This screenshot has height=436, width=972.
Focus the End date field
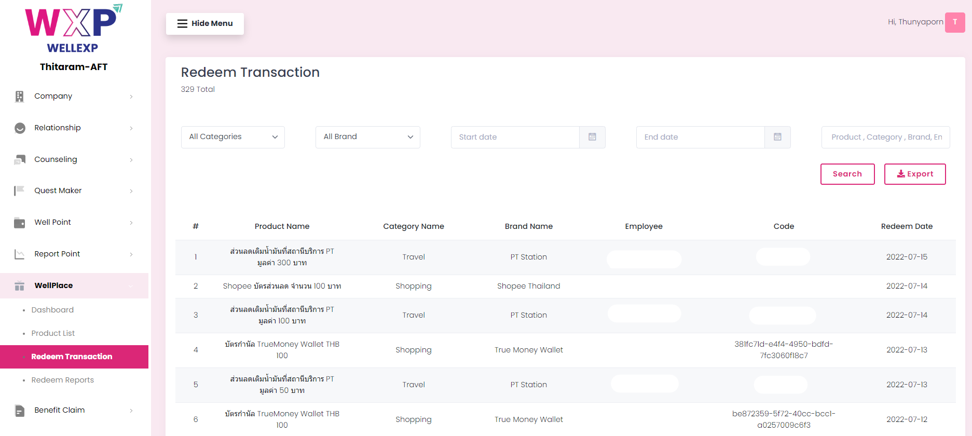tap(701, 137)
